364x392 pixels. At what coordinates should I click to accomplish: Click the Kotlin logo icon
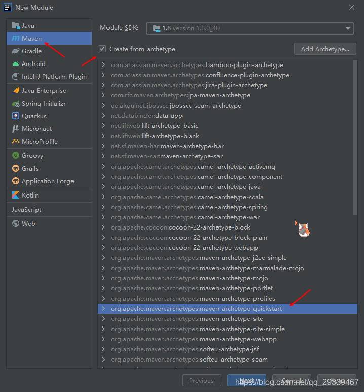click(16, 195)
